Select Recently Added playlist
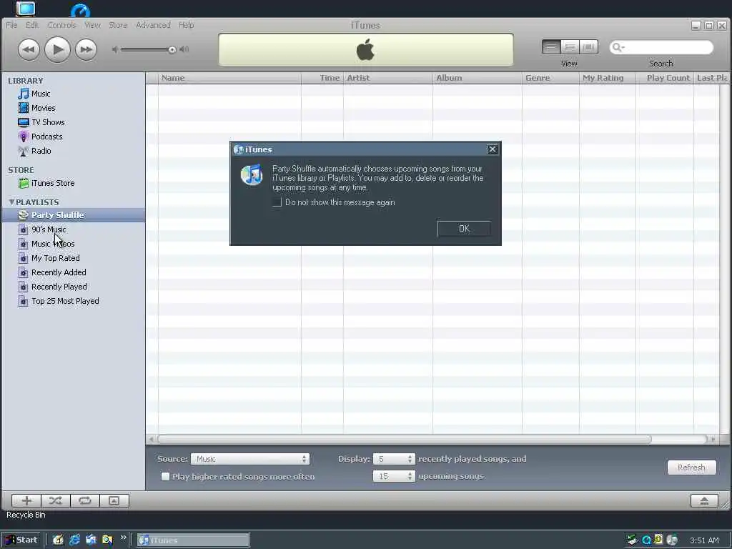732x549 pixels. pyautogui.click(x=59, y=272)
